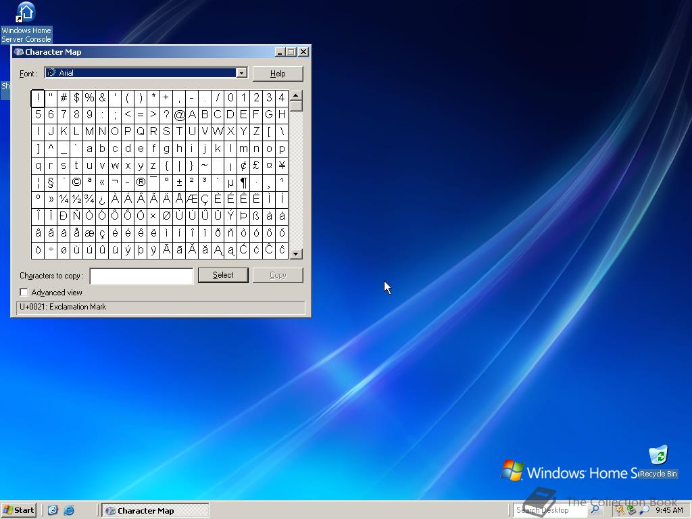Viewport: 692px width, 519px height.
Task: Select the pilcrow ¶ character
Action: pyautogui.click(x=243, y=182)
